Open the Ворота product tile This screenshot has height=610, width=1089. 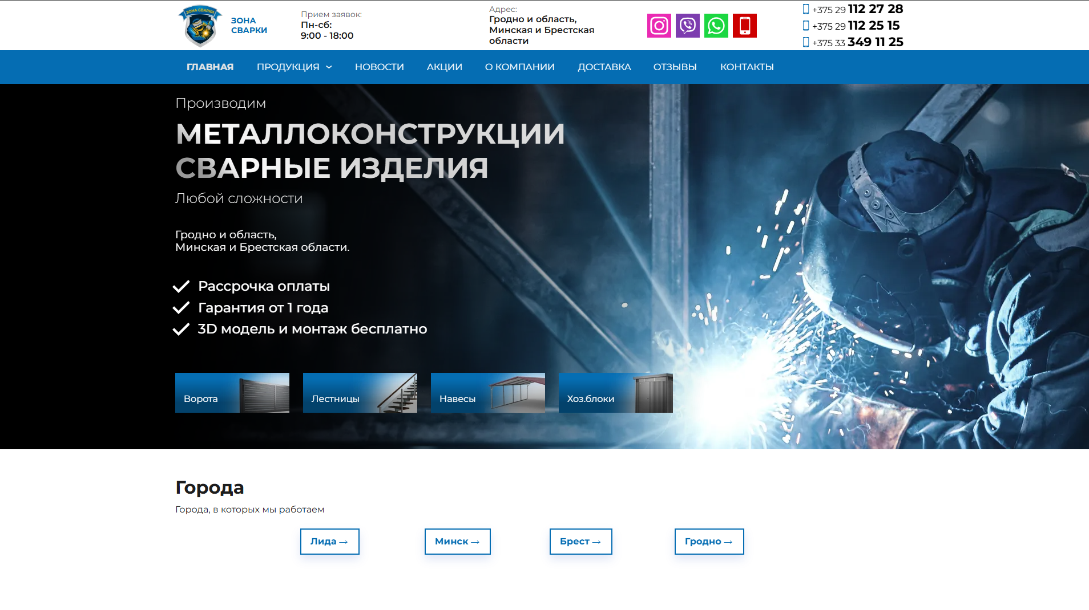tap(232, 393)
